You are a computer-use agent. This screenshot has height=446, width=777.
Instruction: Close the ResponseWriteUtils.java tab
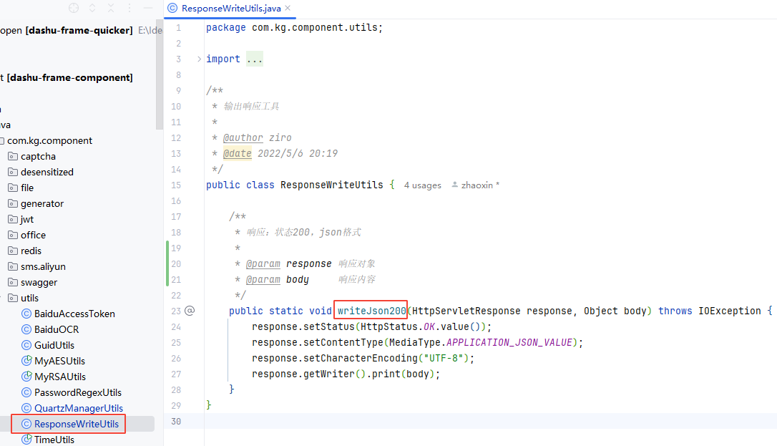tap(288, 8)
